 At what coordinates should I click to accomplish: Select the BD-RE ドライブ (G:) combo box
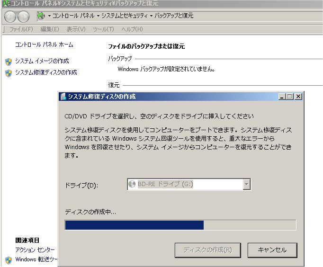click(x=189, y=184)
